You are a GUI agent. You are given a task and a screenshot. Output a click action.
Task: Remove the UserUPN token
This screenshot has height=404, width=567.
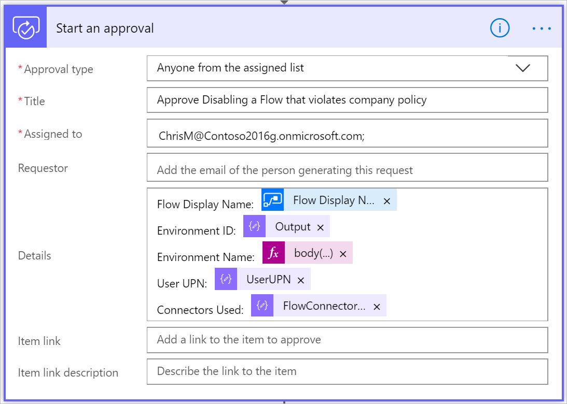(x=300, y=280)
